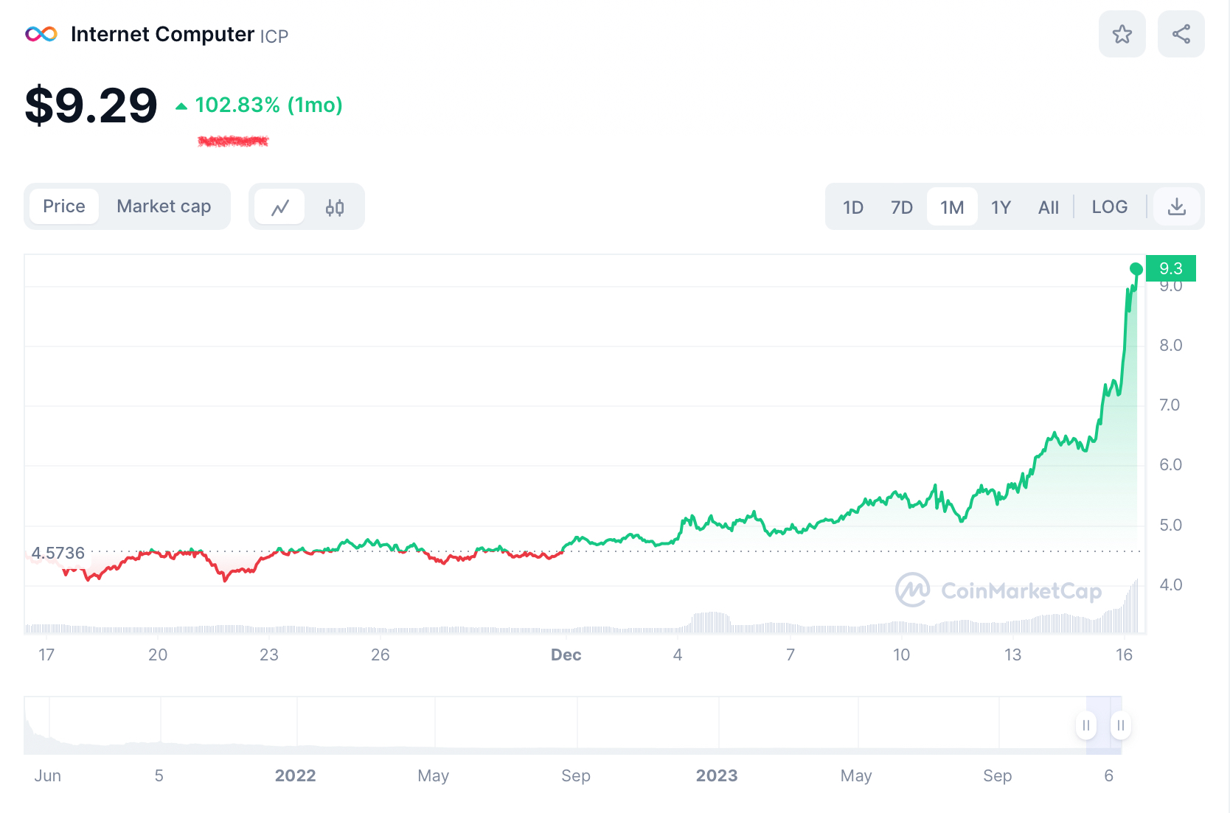Viewport: 1230px width, 813px height.
Task: Choose the 1M time range
Action: (x=952, y=207)
